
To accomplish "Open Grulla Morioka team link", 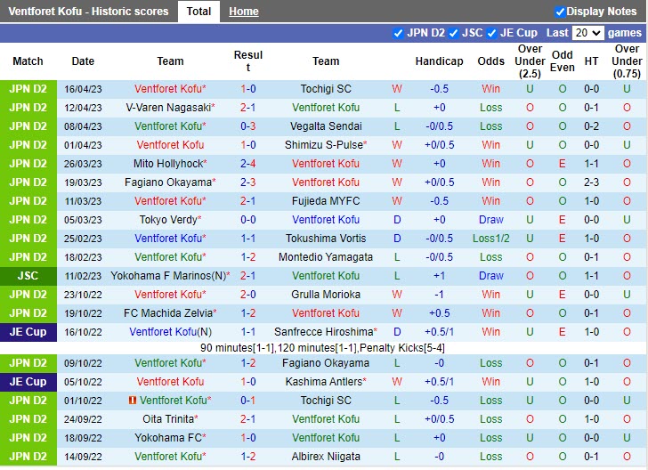I will 326,295.
